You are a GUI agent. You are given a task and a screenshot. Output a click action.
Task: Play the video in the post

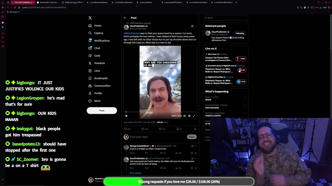coord(127,116)
